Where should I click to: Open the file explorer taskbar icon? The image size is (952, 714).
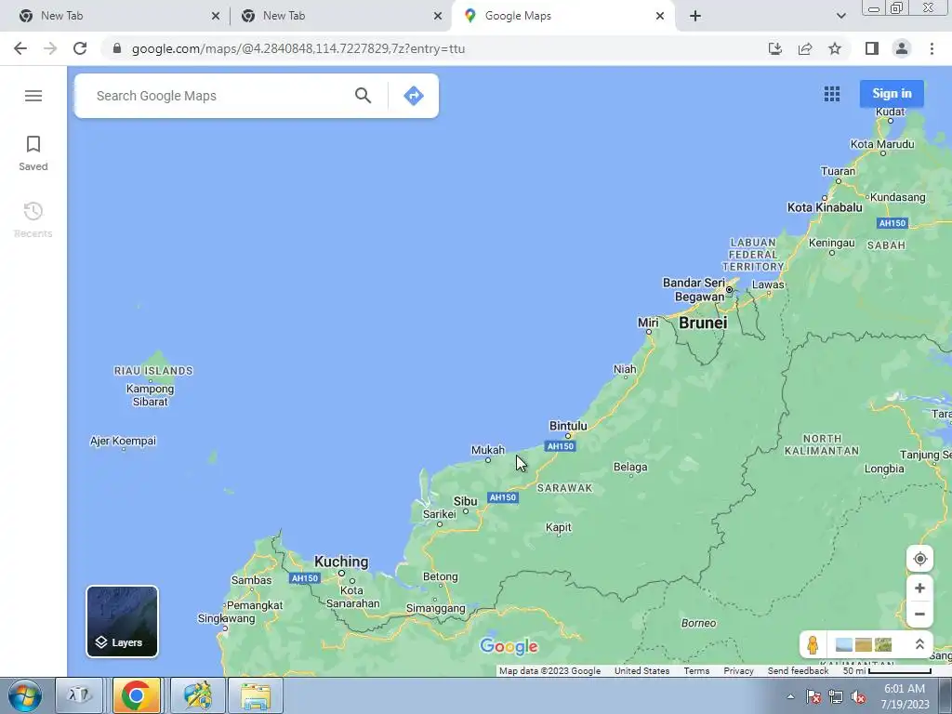[x=256, y=695]
